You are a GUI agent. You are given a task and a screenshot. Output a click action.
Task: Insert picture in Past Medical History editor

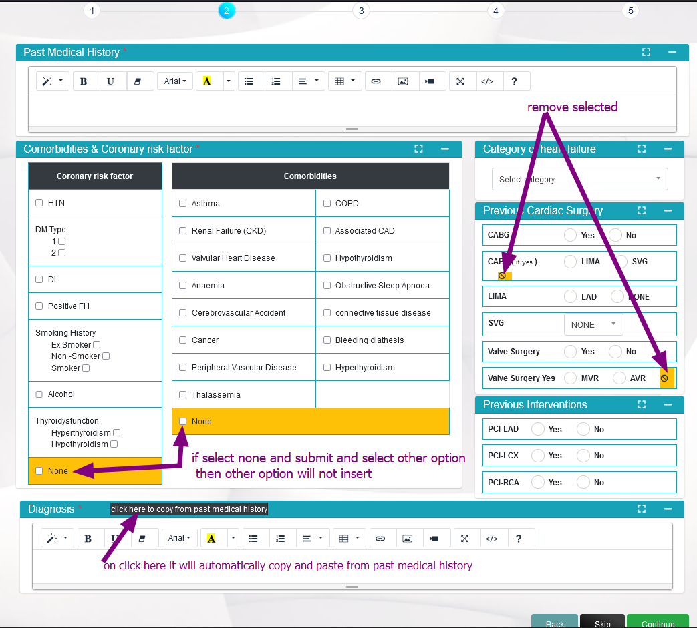403,81
